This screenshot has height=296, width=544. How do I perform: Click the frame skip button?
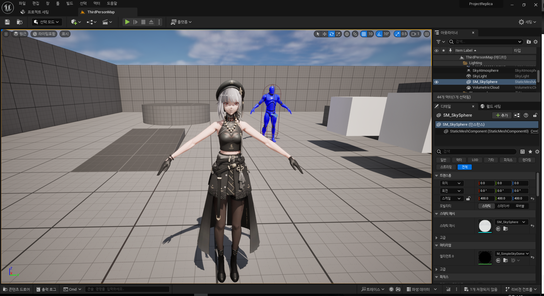tap(135, 22)
